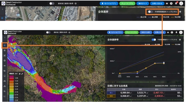Click help icon beside 最新施工履歴の取得 in bottom screenshot
Screen dimensions: 186x103
[x=69, y=32]
